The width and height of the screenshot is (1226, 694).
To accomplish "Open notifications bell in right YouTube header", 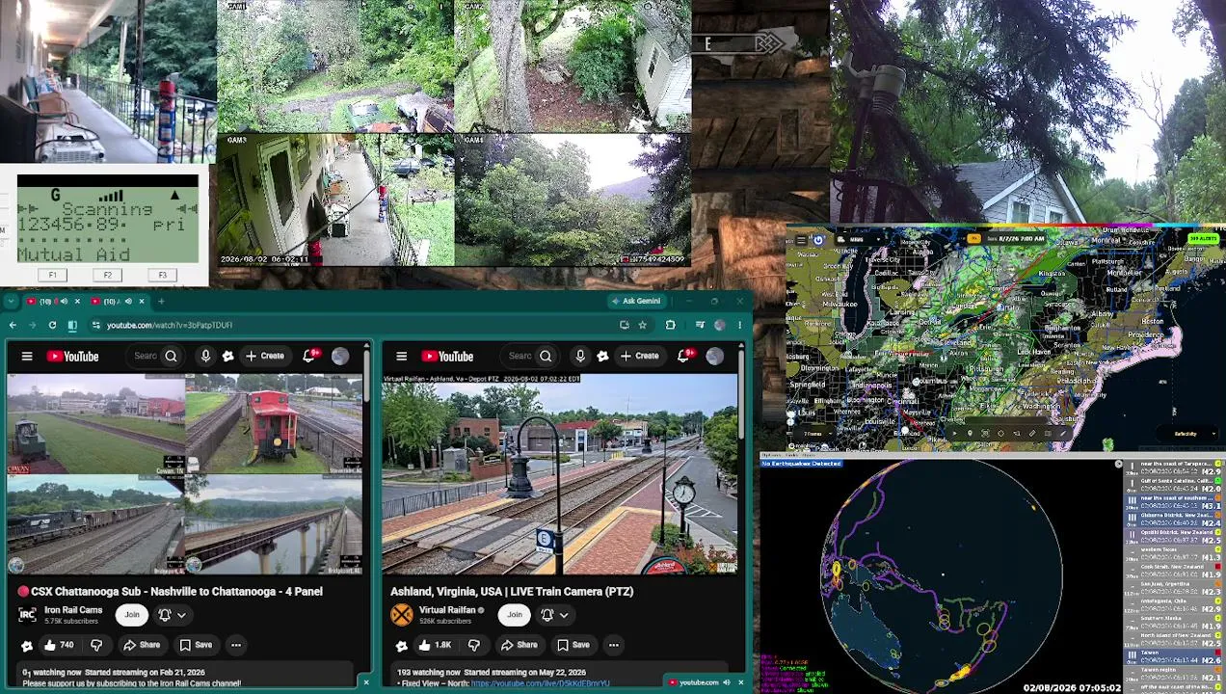I will pyautogui.click(x=684, y=357).
